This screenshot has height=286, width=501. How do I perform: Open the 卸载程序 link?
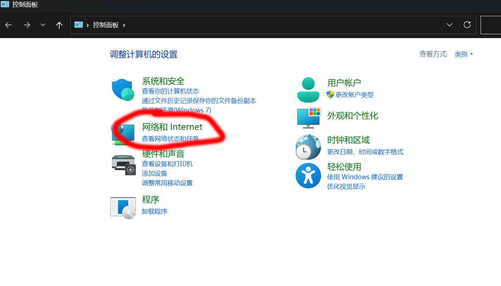[155, 212]
